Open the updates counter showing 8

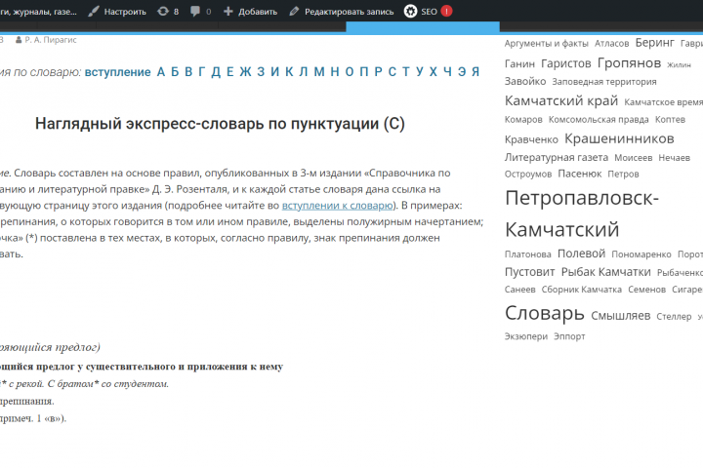click(x=168, y=12)
